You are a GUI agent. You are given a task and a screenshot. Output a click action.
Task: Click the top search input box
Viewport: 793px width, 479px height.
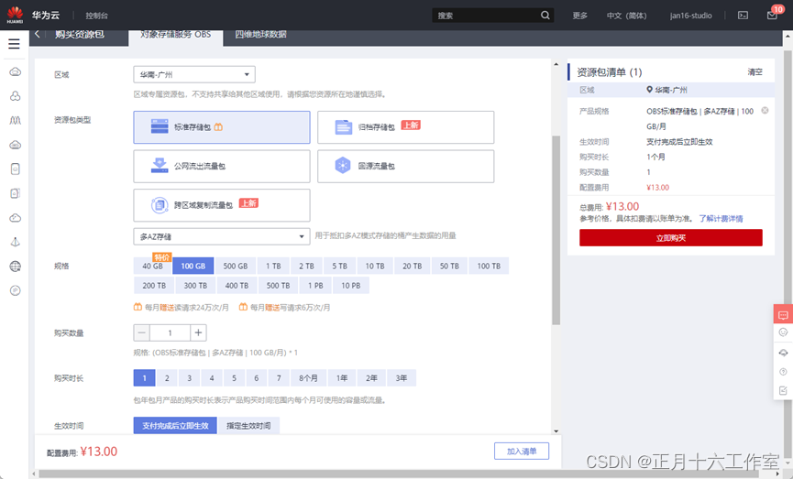click(x=486, y=16)
